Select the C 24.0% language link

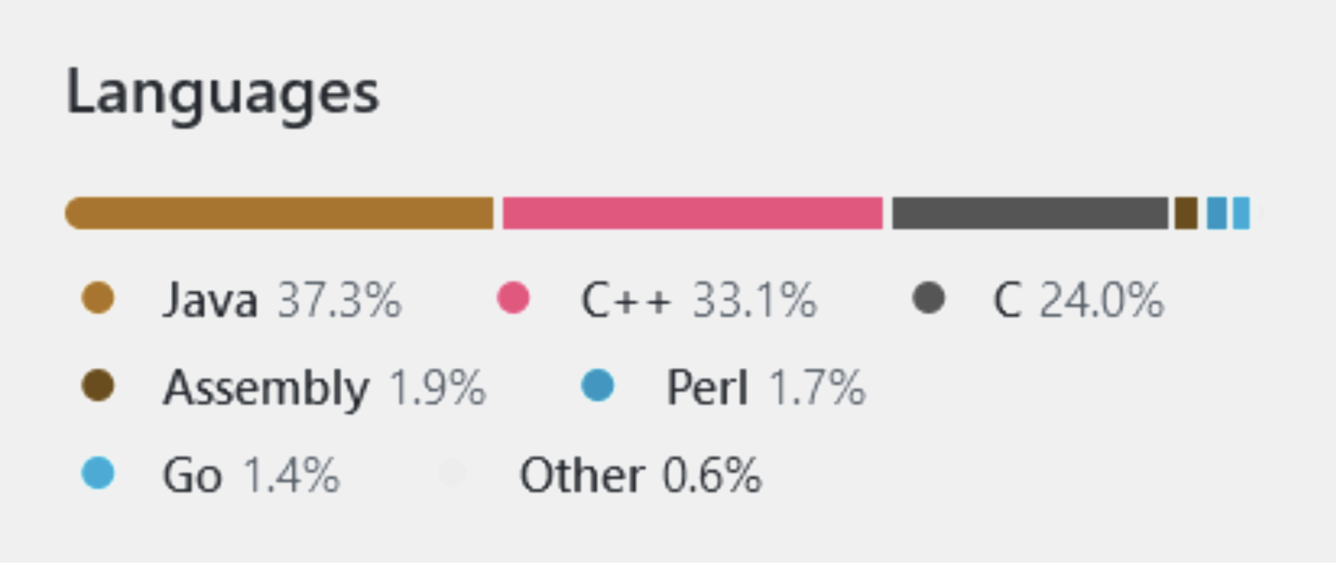(1077, 301)
